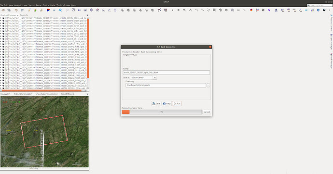Click the Redo arrow in the toolbar

coord(22,10)
